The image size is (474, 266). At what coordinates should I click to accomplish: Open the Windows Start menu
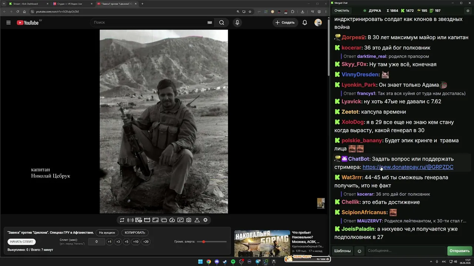click(x=200, y=262)
